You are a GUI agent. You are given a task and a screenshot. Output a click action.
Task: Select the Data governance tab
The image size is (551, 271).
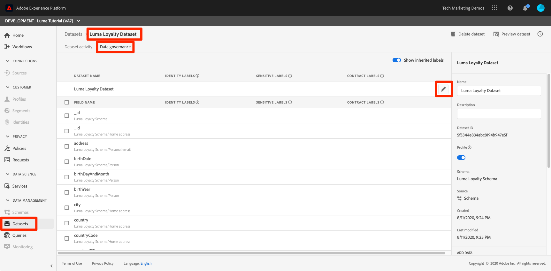coord(115,47)
